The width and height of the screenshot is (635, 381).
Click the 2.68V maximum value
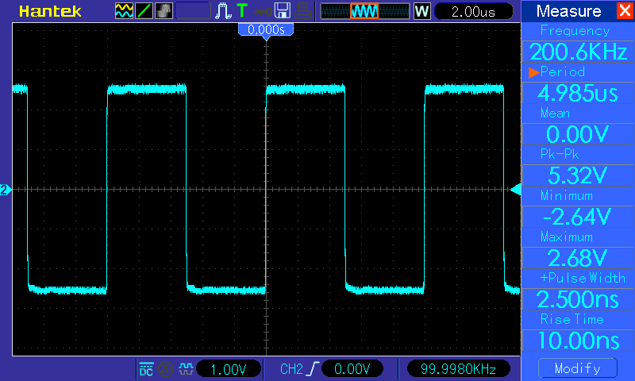point(578,258)
